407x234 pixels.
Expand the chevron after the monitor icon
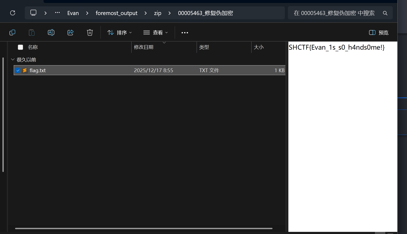click(x=45, y=13)
